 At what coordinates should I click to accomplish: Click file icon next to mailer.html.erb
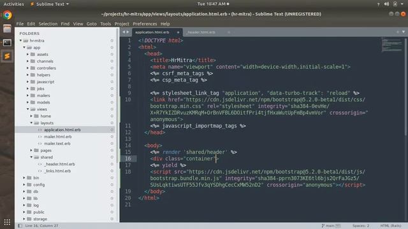click(x=40, y=137)
